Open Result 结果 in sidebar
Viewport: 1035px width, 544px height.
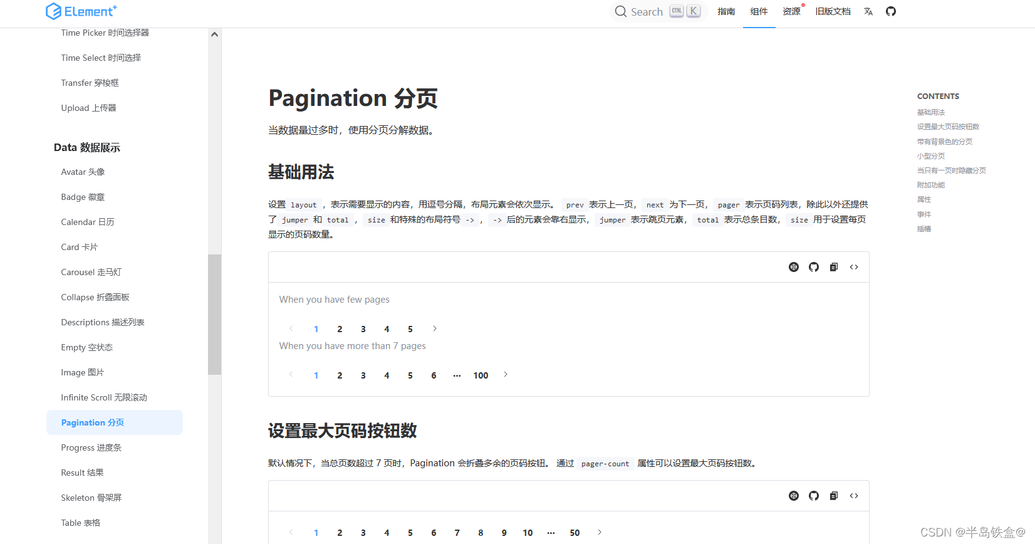click(x=82, y=473)
